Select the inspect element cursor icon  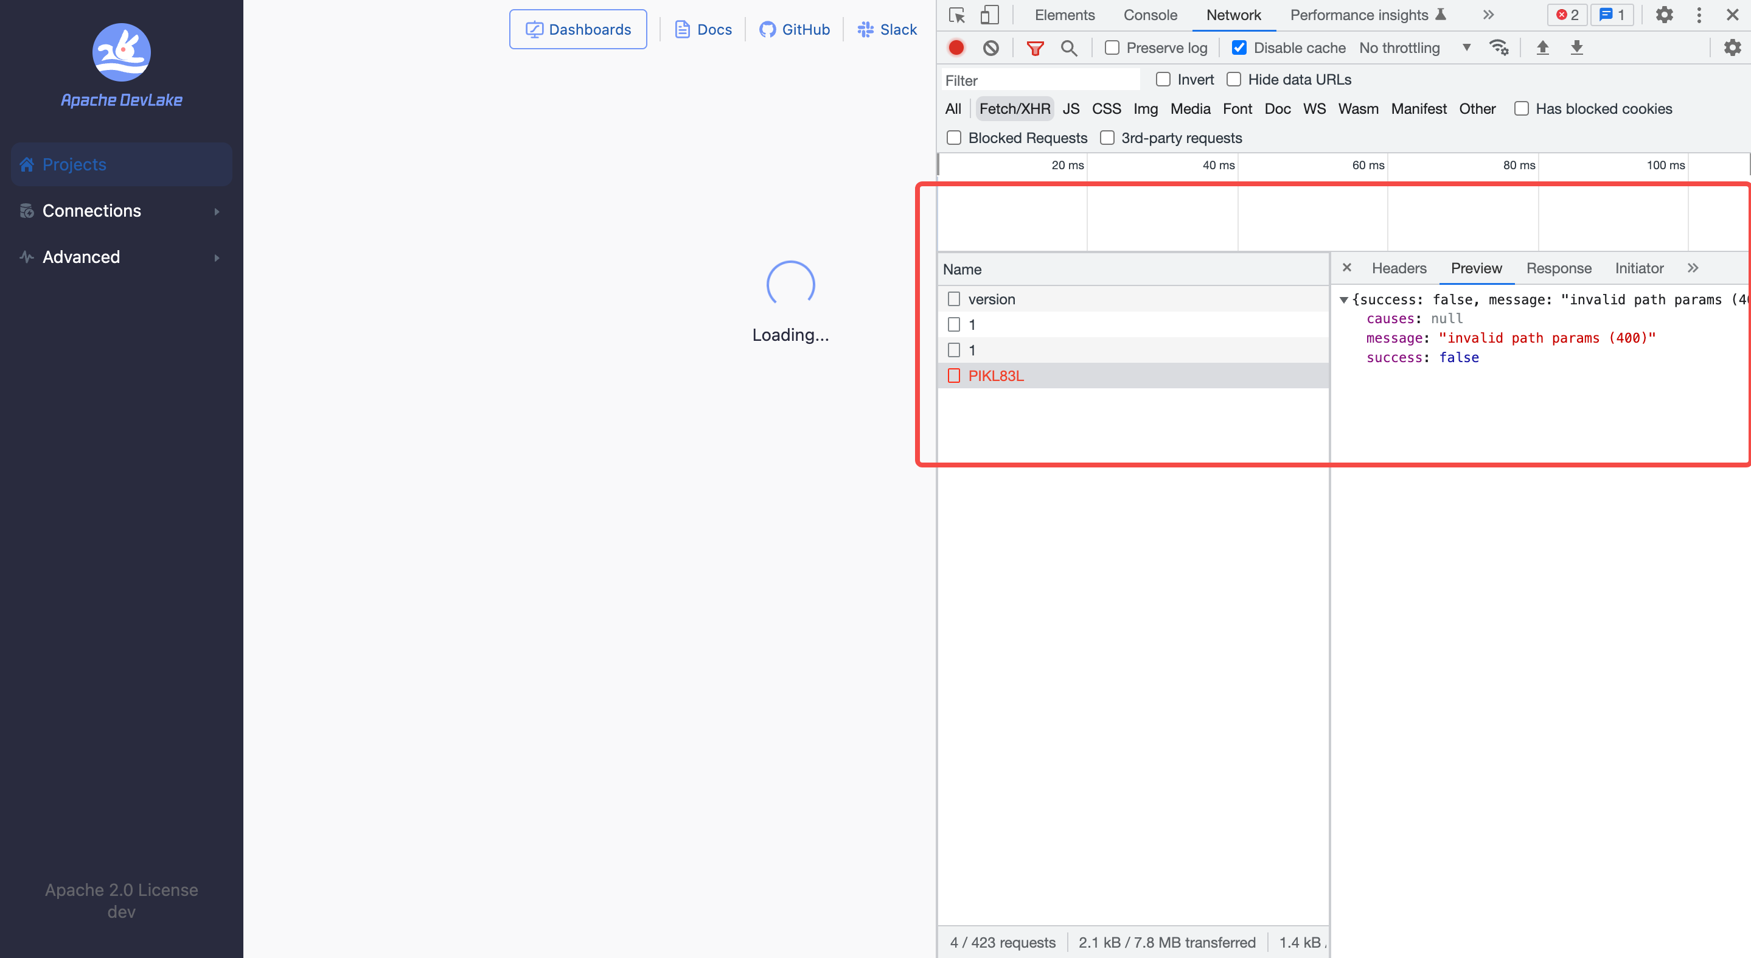tap(956, 15)
